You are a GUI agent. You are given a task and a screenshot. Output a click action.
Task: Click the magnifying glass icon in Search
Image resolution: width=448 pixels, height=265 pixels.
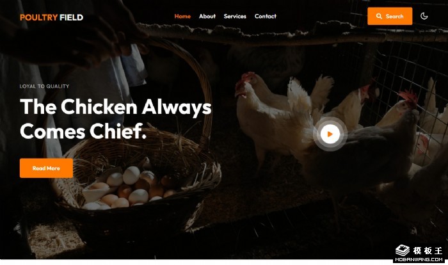(379, 16)
